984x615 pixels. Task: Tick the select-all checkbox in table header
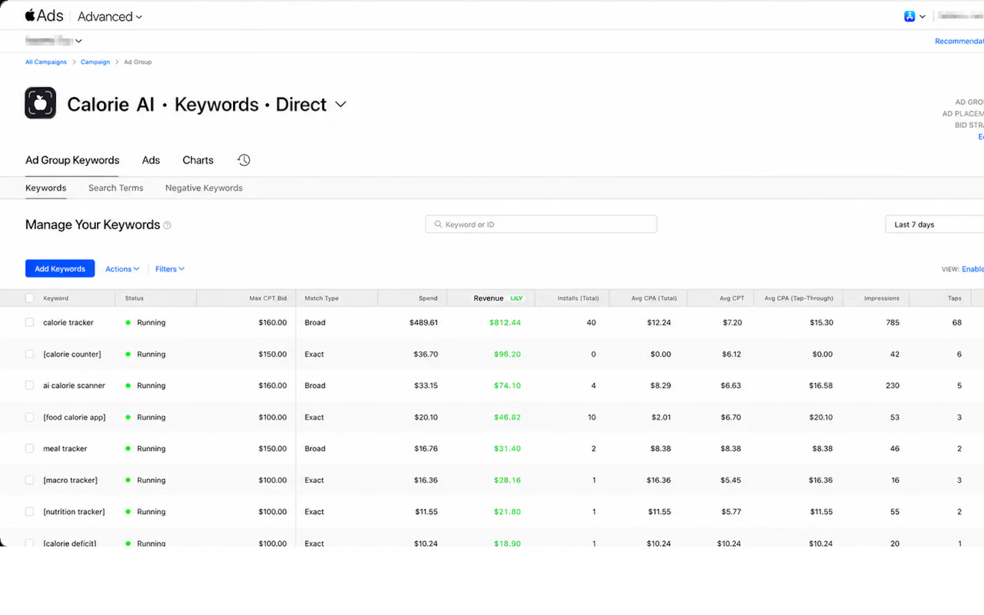click(30, 298)
